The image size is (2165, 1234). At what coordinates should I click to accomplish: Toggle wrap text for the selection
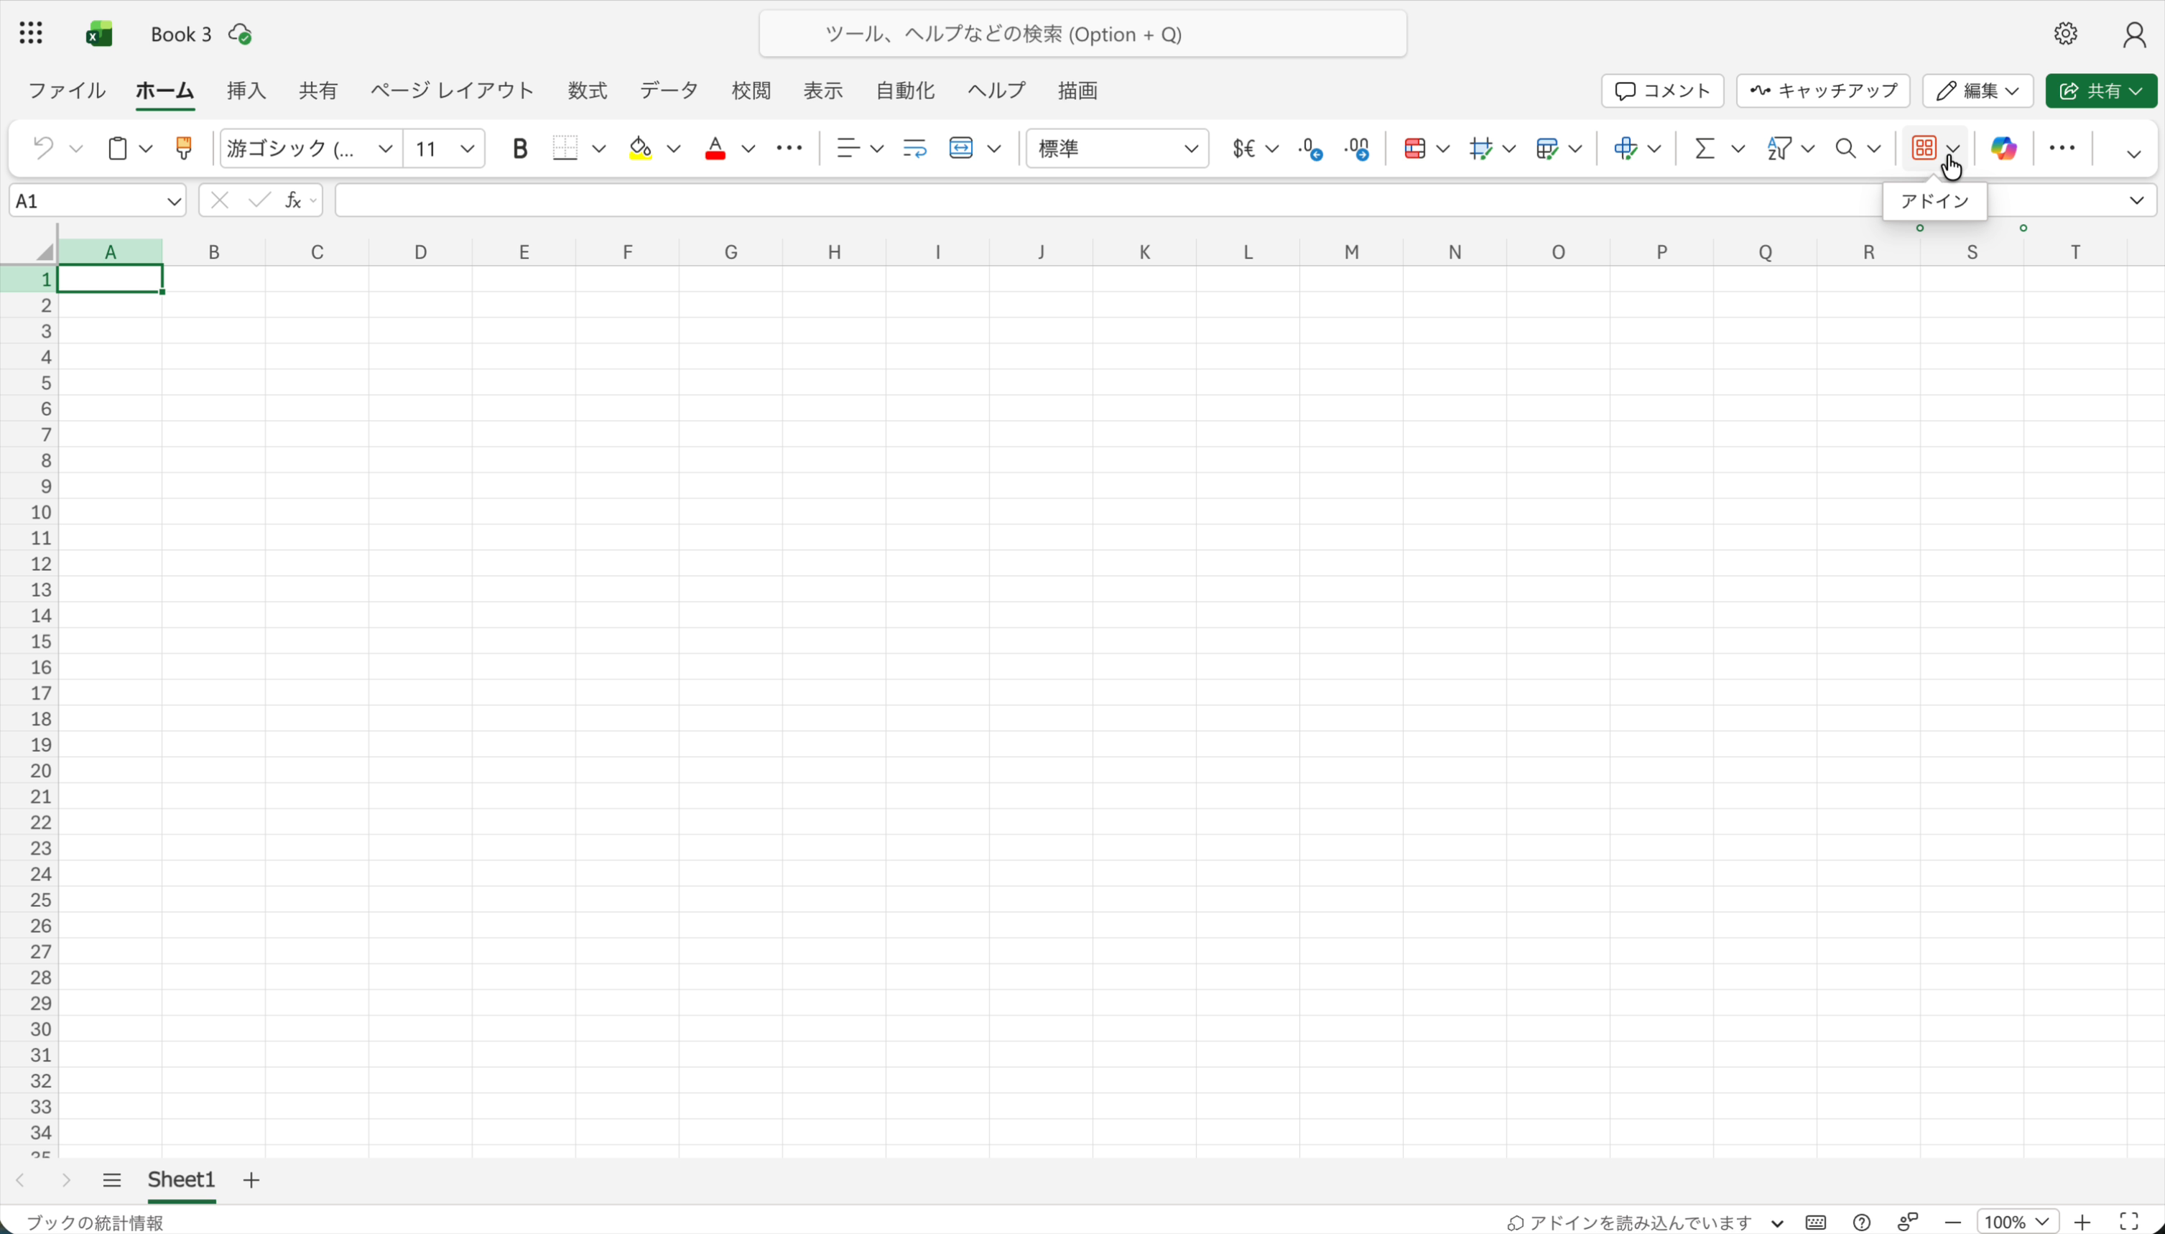tap(914, 147)
